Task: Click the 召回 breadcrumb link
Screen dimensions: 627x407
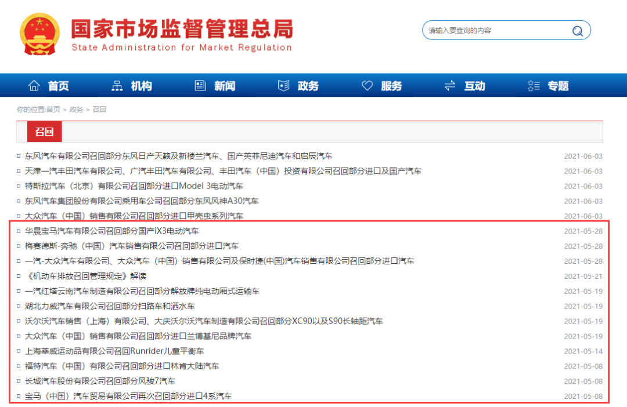Action: pos(99,110)
